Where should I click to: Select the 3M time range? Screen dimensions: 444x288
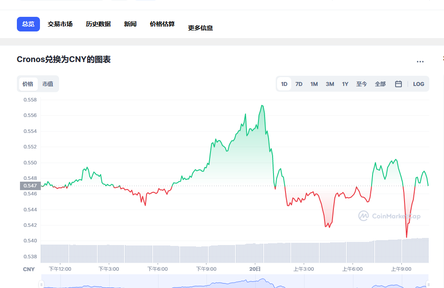(330, 84)
